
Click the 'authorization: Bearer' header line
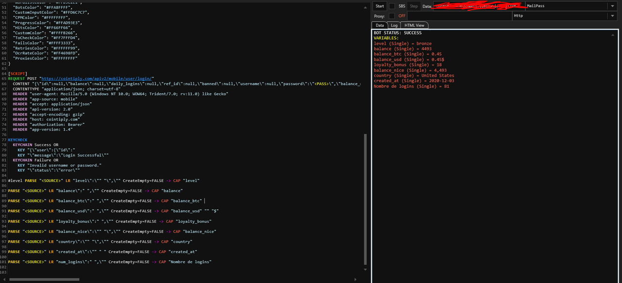(48, 124)
